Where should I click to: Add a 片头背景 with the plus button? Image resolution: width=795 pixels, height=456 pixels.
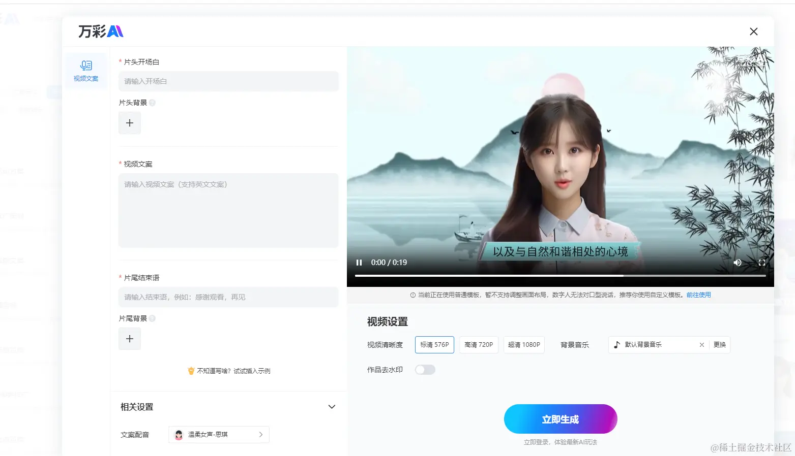tap(130, 123)
